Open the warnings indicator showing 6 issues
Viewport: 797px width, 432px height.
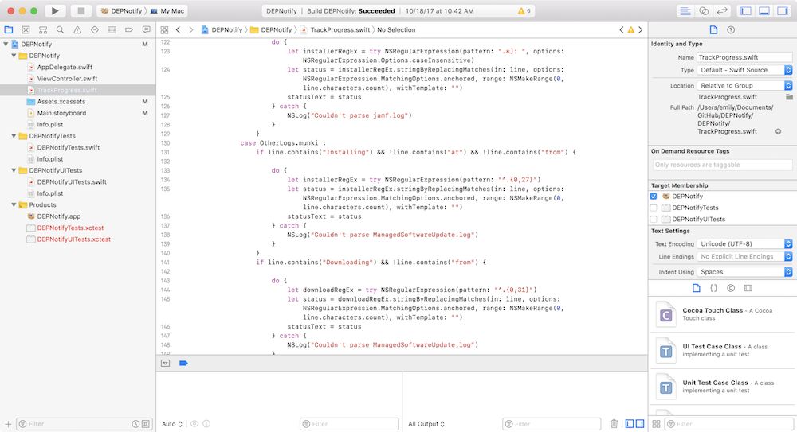tap(524, 11)
